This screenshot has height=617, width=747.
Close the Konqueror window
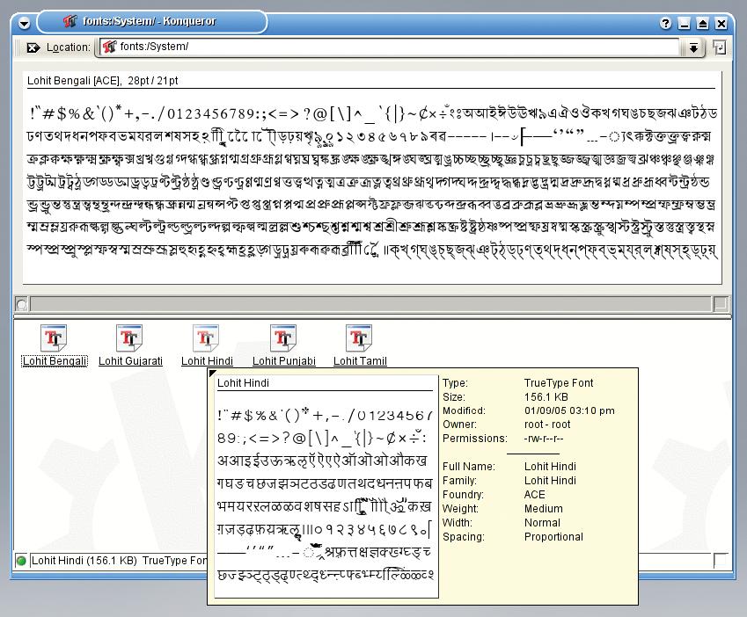click(721, 23)
